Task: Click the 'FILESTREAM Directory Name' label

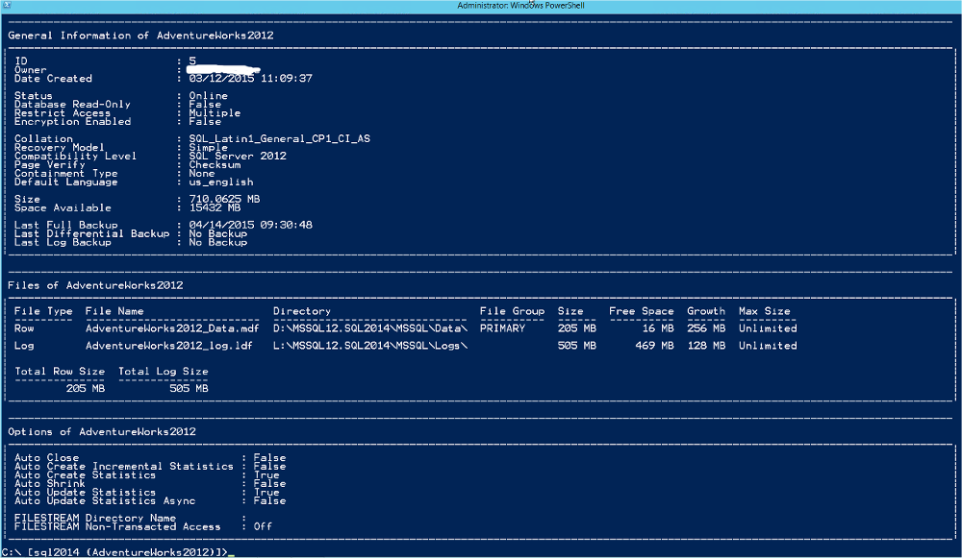Action: click(x=95, y=519)
